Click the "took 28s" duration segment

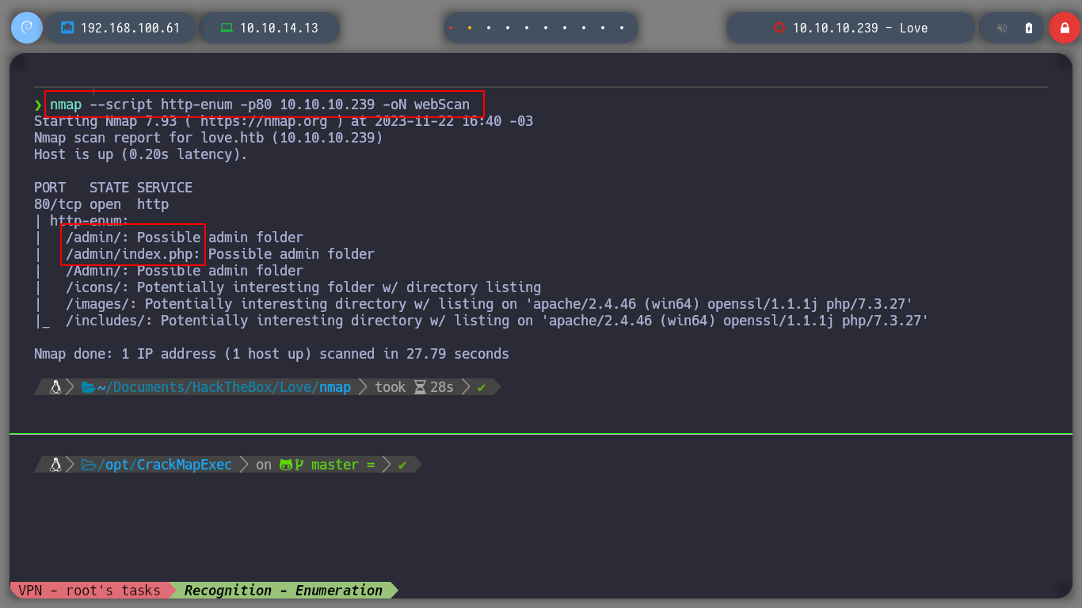click(x=414, y=387)
